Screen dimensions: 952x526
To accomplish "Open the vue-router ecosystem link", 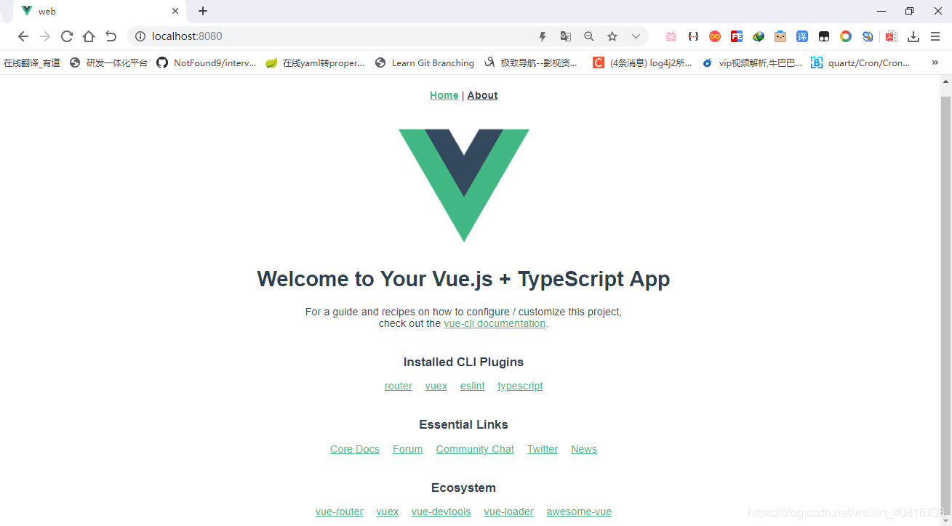I will [340, 511].
